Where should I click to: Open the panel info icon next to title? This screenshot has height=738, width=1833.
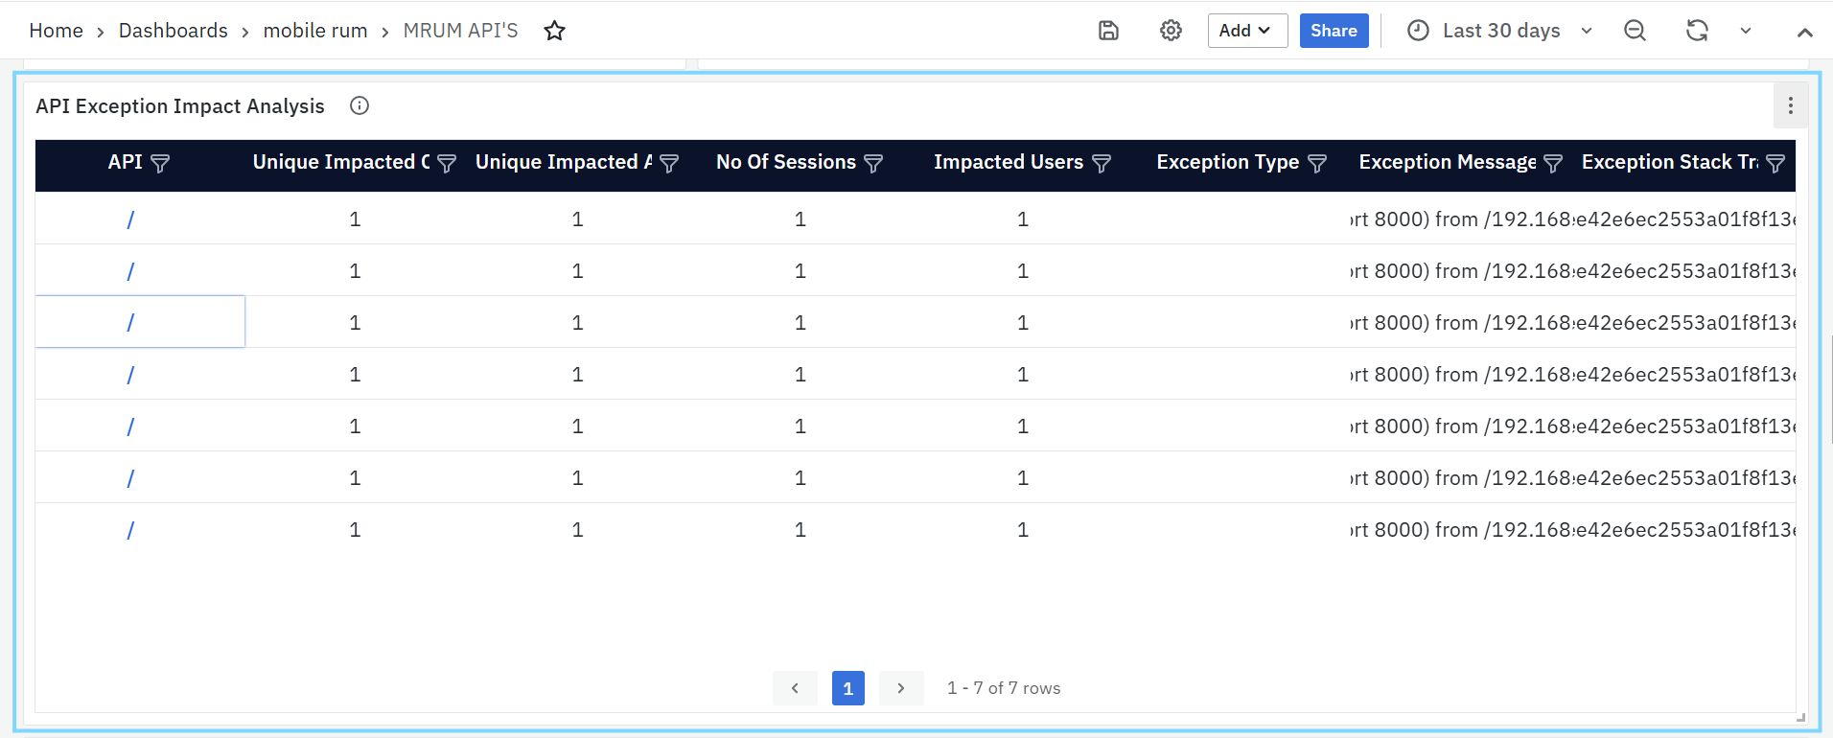360,106
